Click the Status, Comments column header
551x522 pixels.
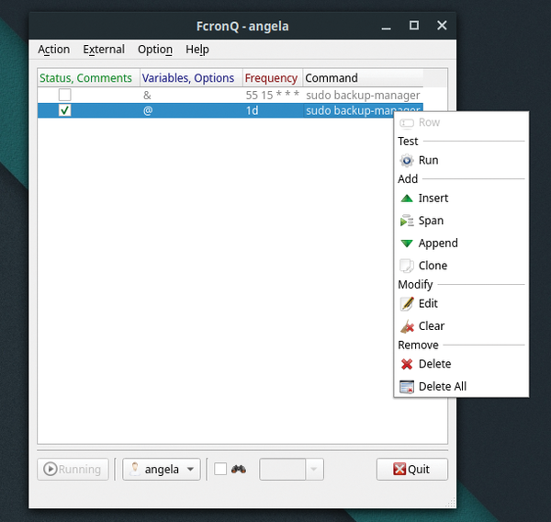point(88,78)
